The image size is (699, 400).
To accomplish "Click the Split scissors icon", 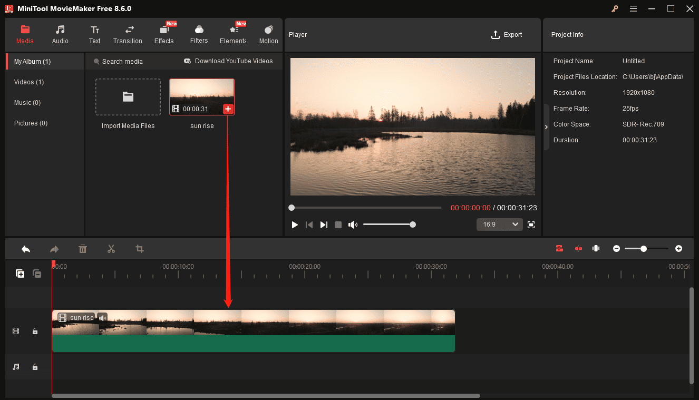I will tap(111, 249).
